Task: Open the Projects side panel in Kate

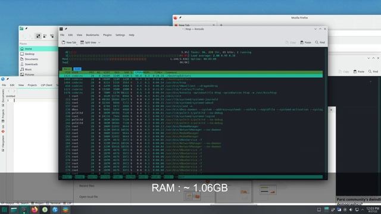Action: pos(3,116)
